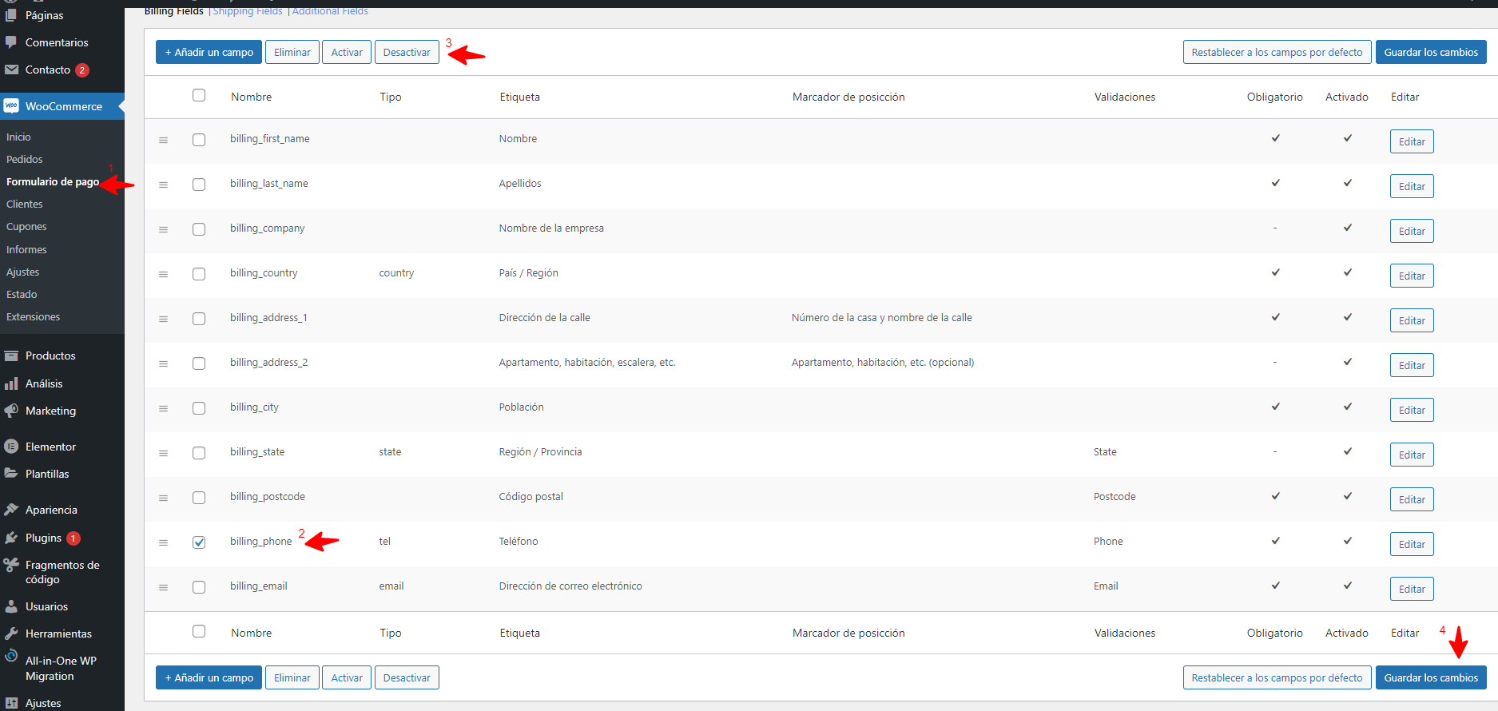Click the drag handle of billing_phone

[x=163, y=542]
